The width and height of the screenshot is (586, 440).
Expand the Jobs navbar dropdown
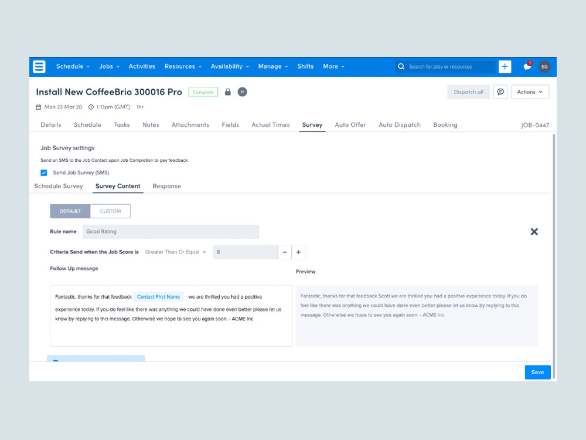pyautogui.click(x=109, y=66)
